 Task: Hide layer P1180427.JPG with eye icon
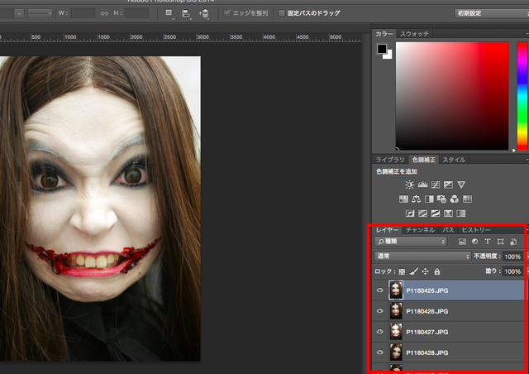[x=380, y=332]
